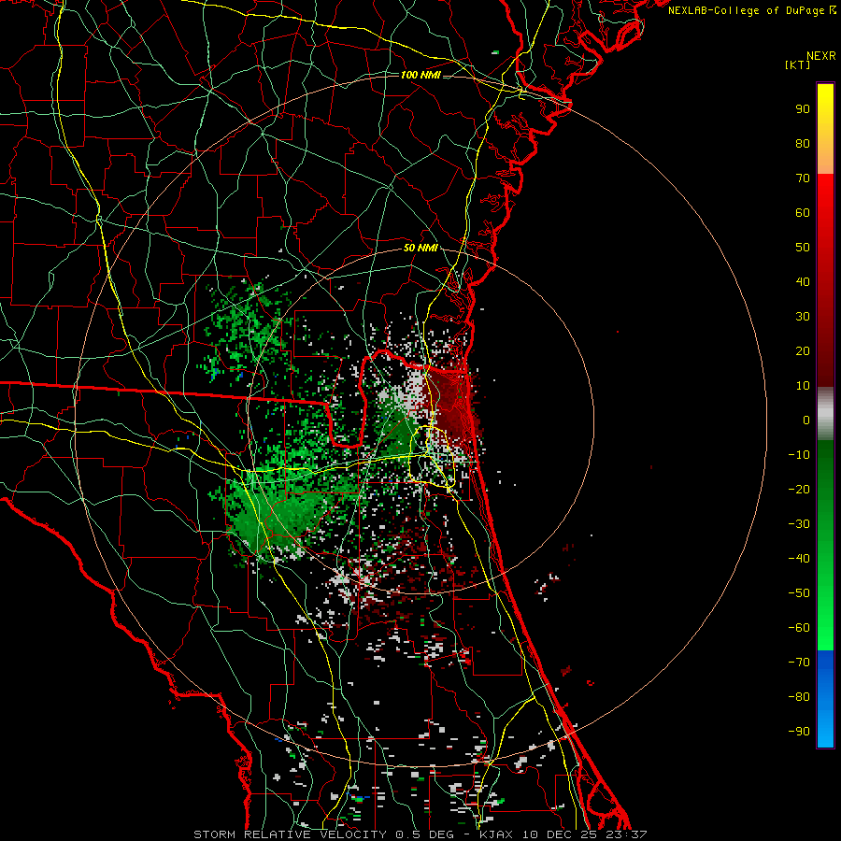Click the positive 40 knot scale value
This screenshot has width=841, height=841.
[803, 282]
